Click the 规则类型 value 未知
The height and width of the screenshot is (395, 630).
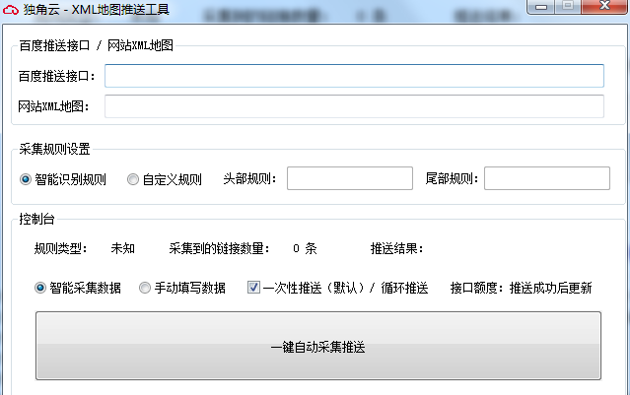click(x=123, y=249)
